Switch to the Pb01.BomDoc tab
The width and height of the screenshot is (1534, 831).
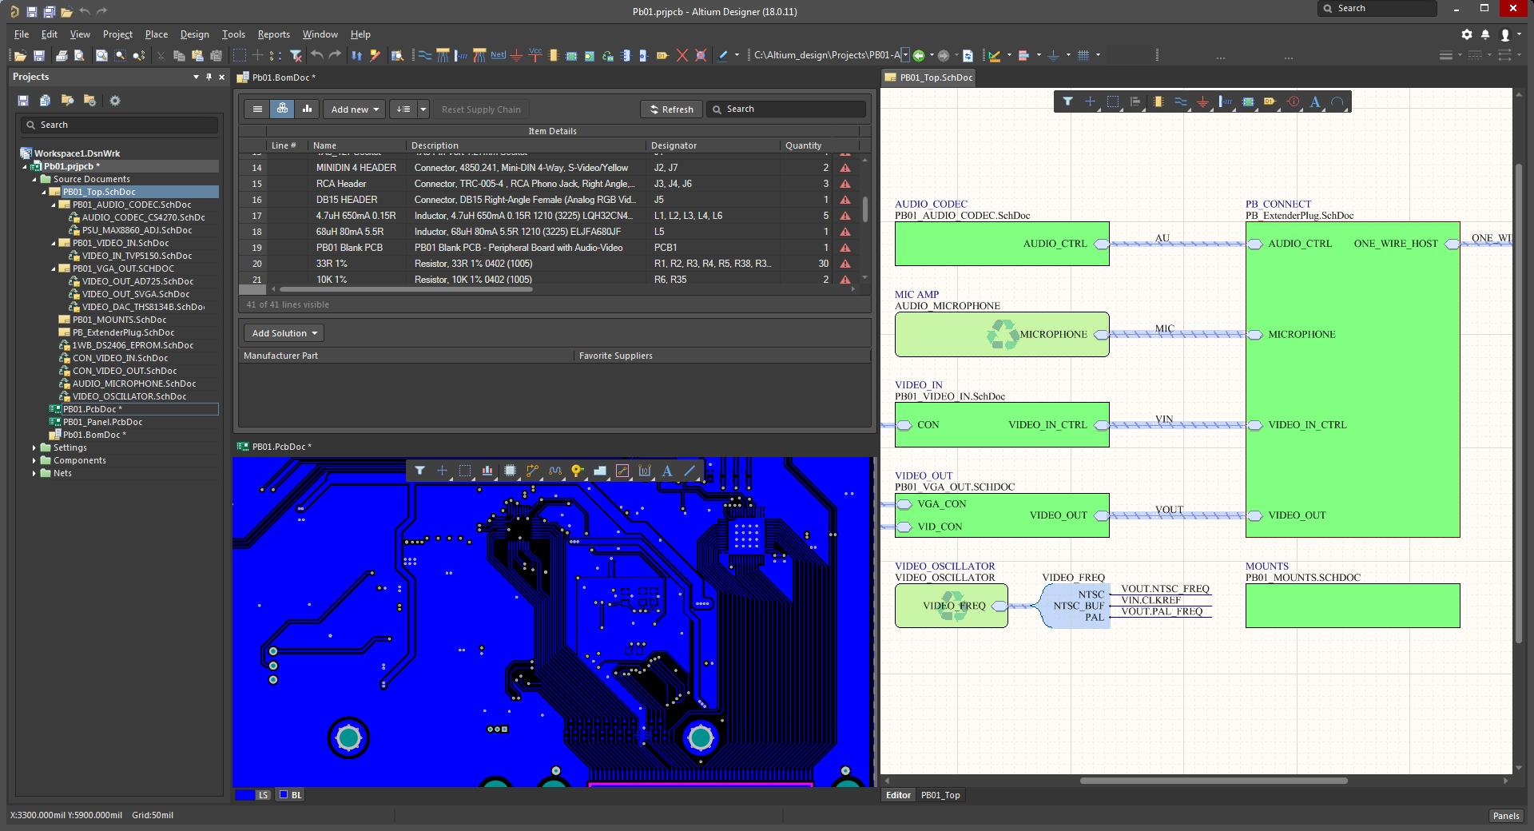282,78
